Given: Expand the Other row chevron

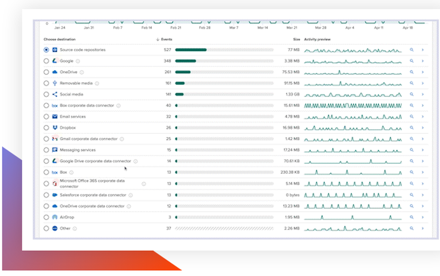Looking at the screenshot, I should pos(422,228).
